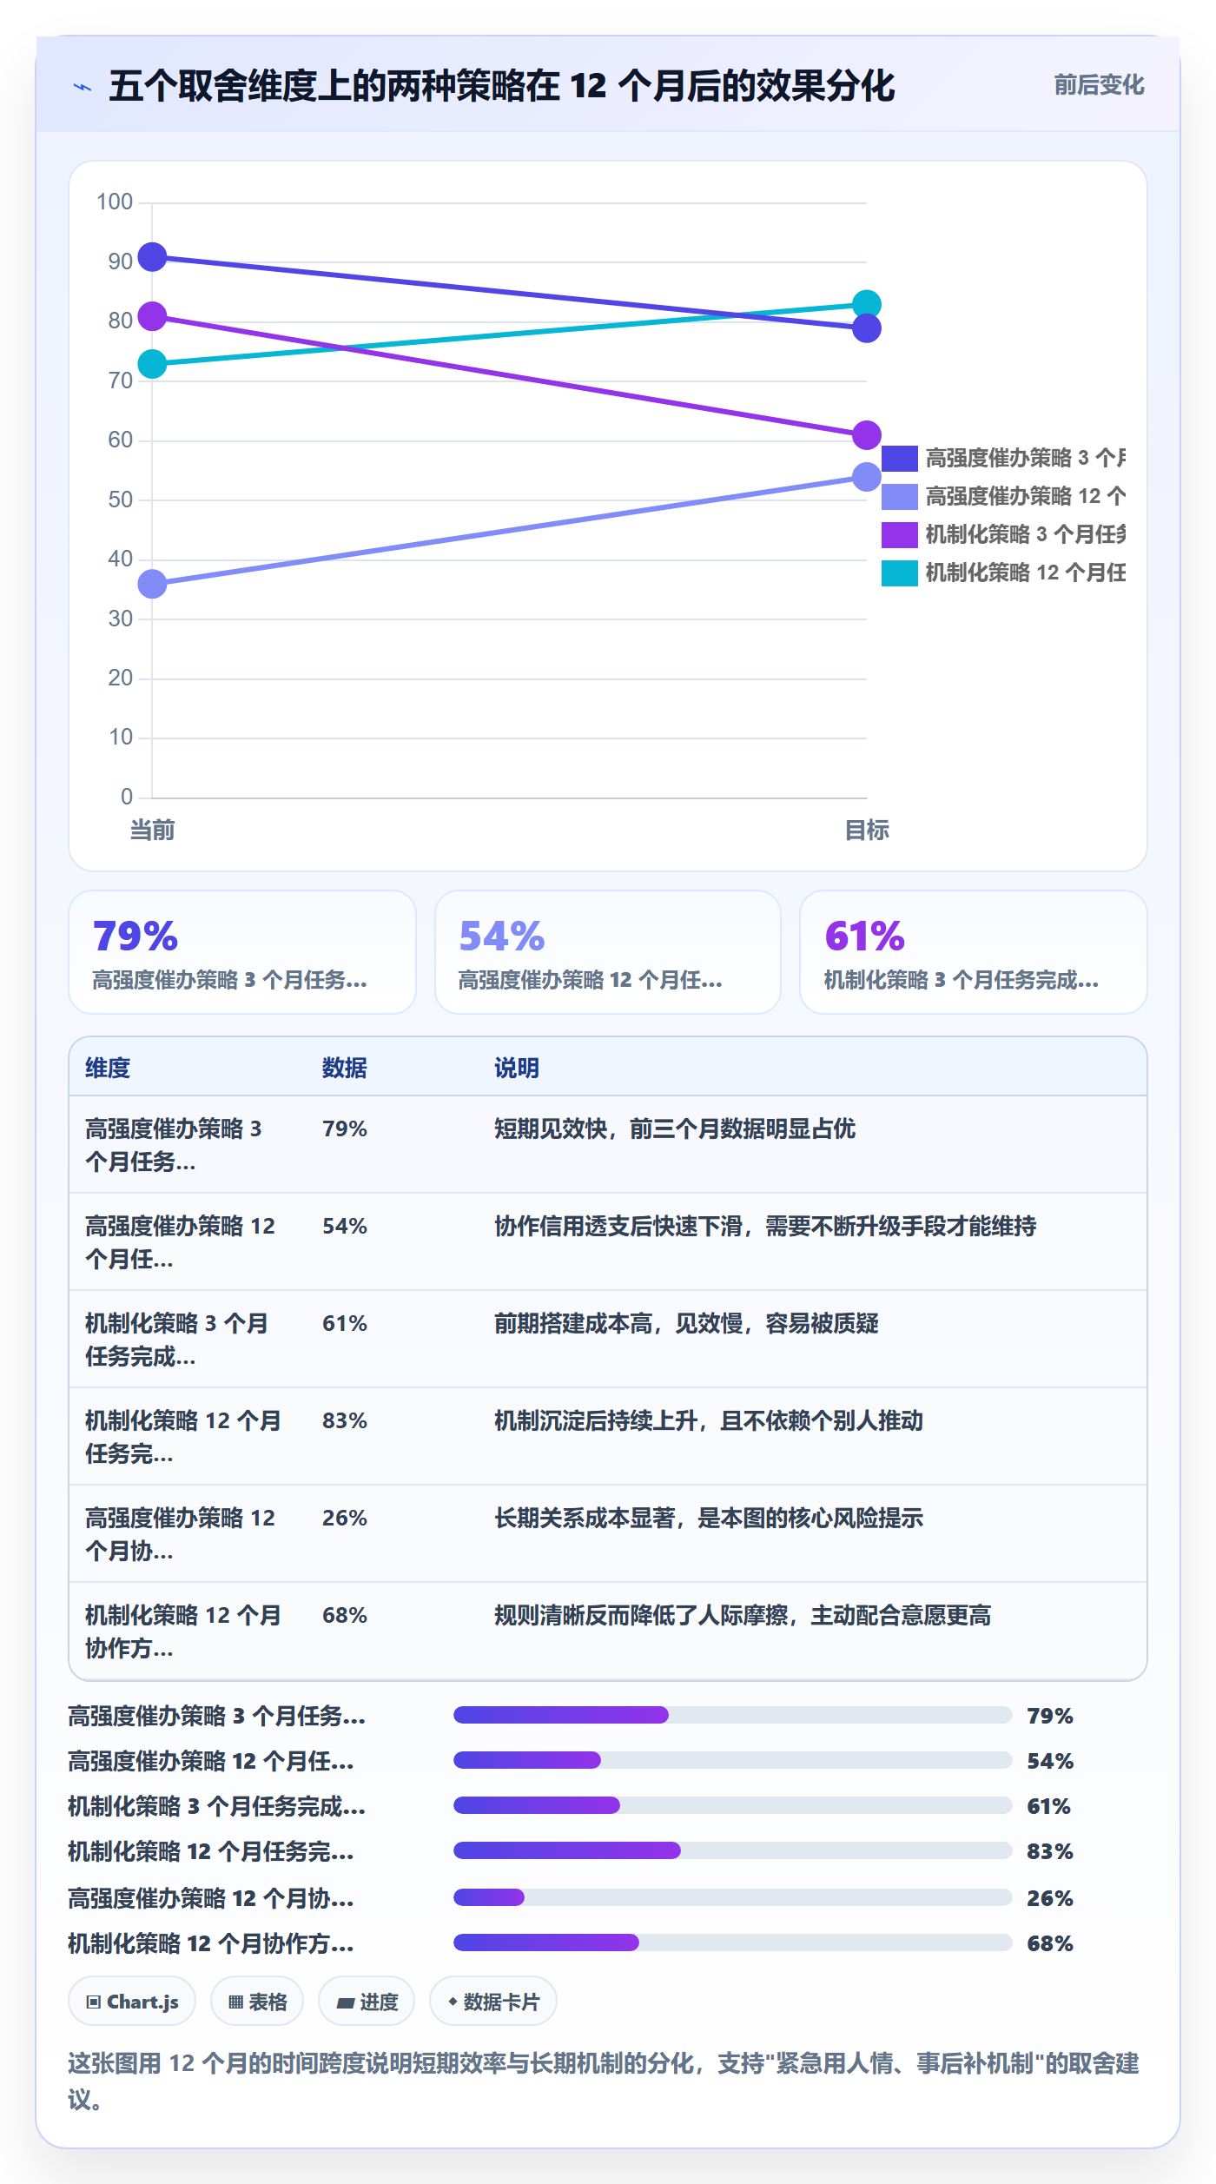Click the 26% progress bar
This screenshot has width=1216, height=2184.
(x=732, y=1897)
